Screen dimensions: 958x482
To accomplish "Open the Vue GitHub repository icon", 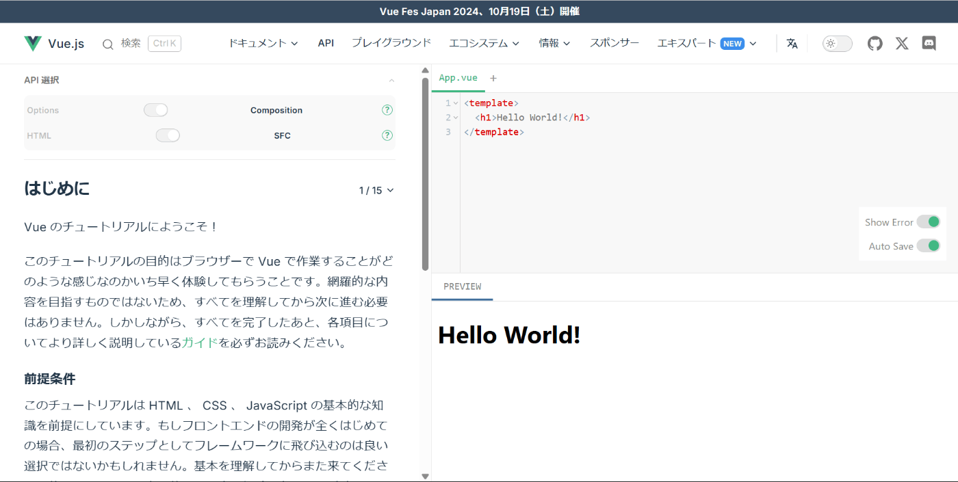I will [x=875, y=44].
